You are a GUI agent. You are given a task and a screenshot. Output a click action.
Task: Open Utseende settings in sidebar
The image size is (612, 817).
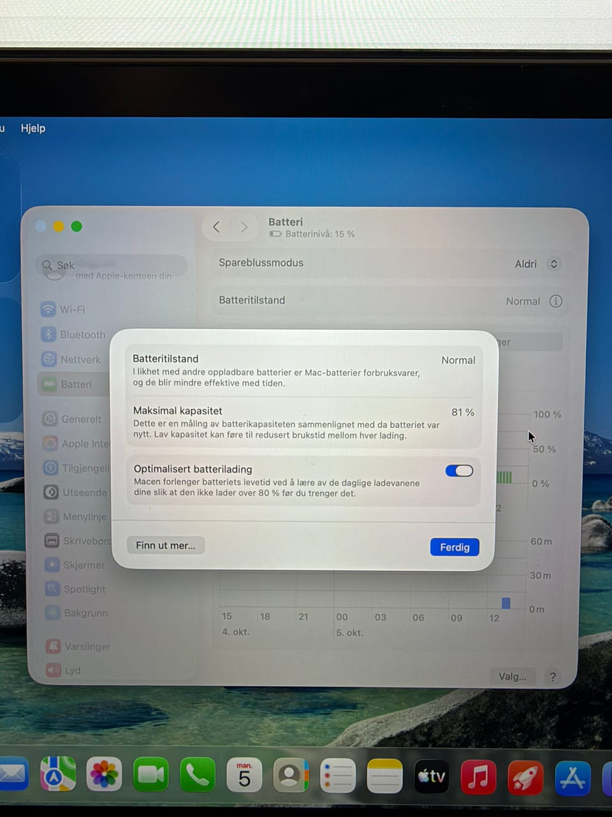pyautogui.click(x=76, y=492)
